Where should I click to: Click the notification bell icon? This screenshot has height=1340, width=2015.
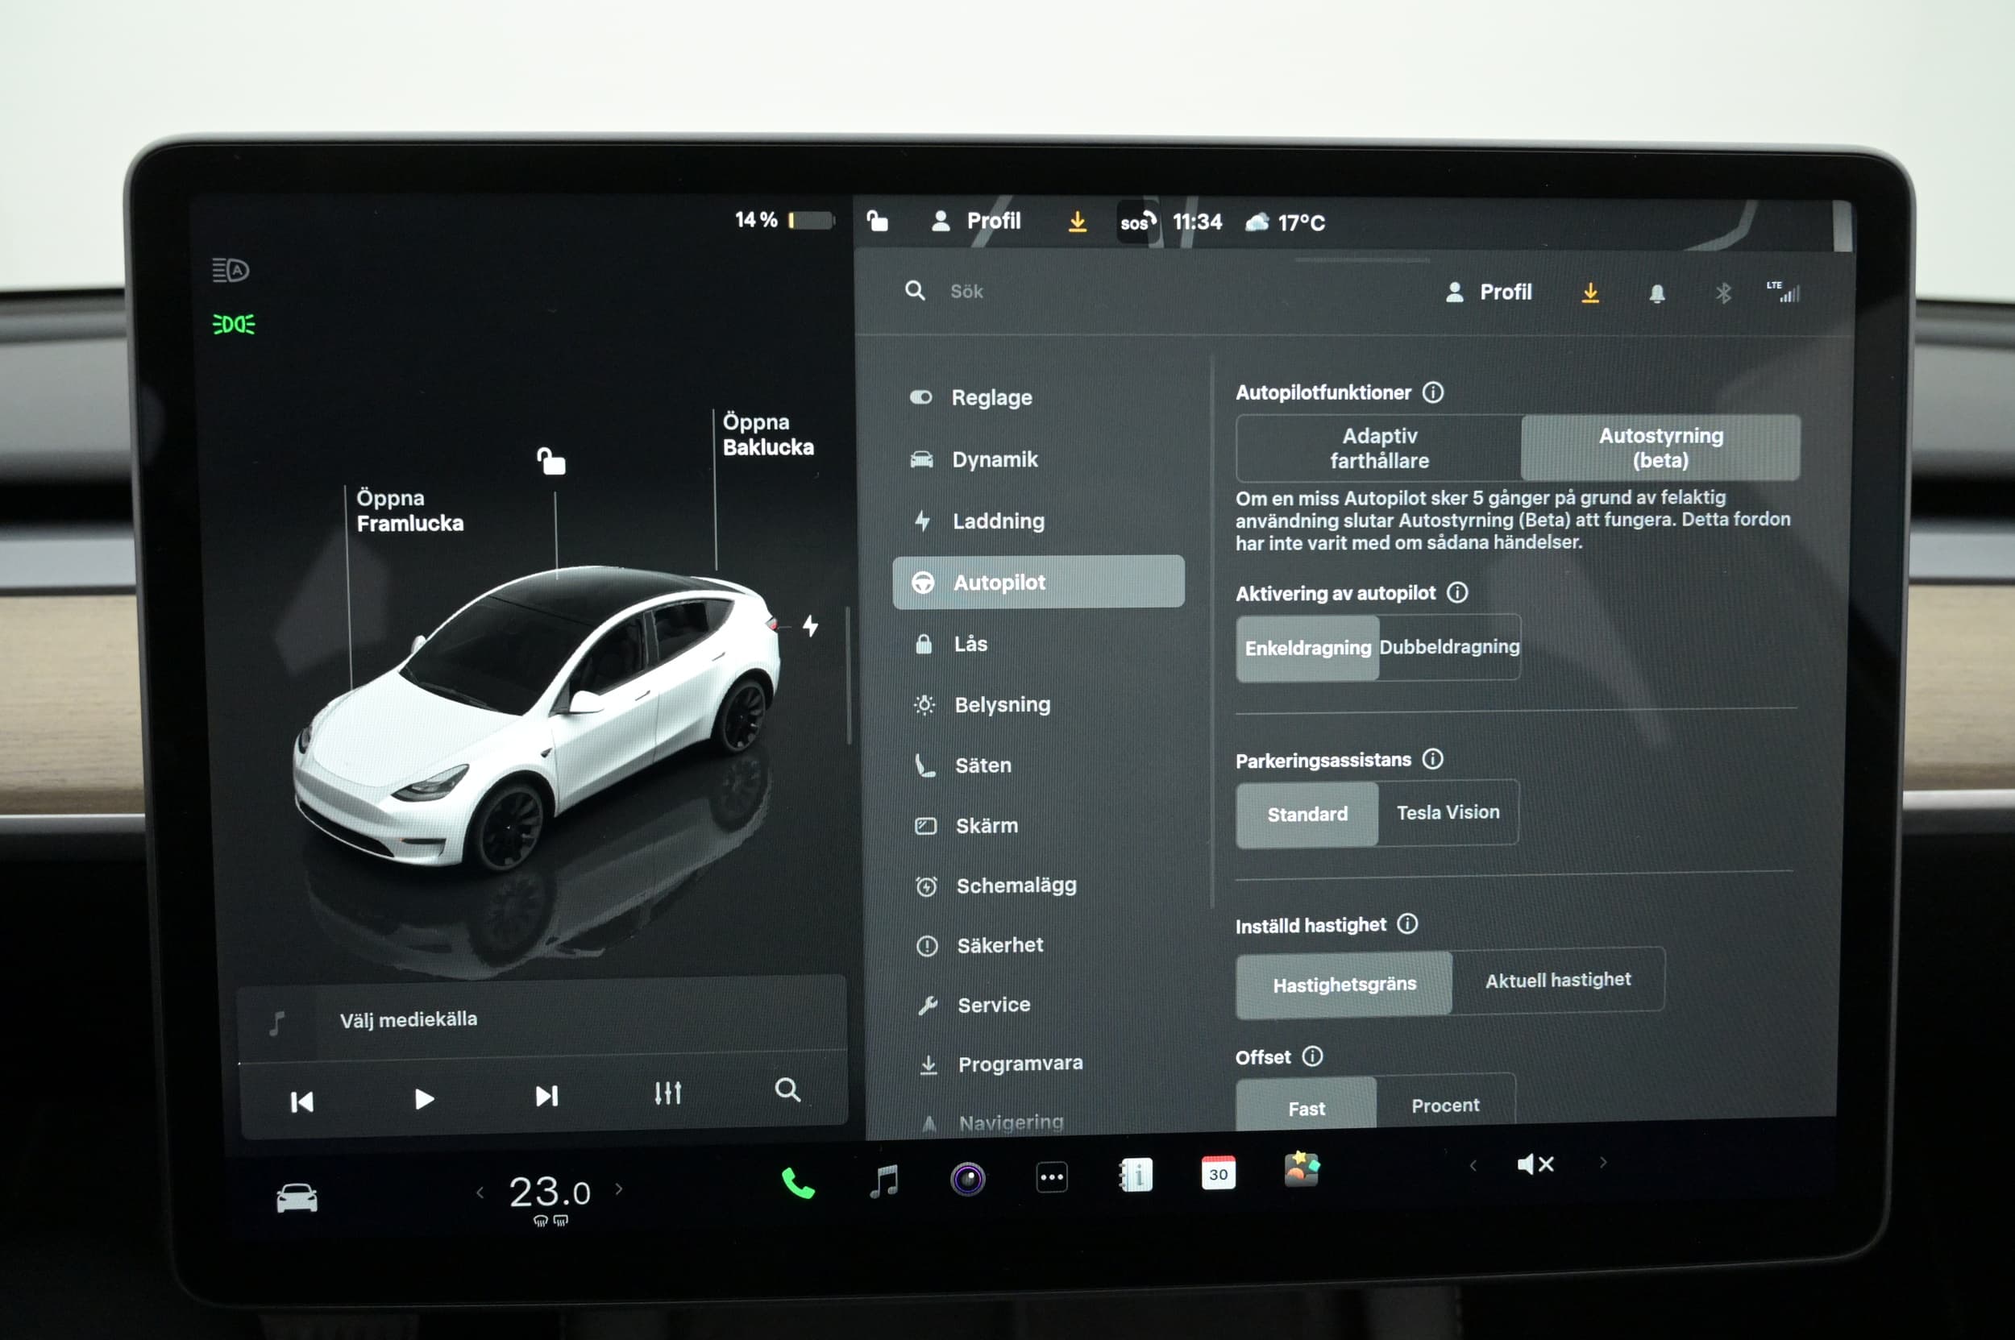point(1656,294)
